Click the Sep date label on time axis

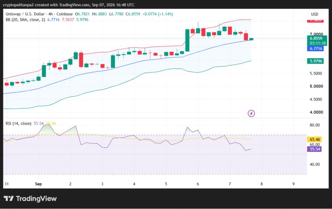(39, 184)
